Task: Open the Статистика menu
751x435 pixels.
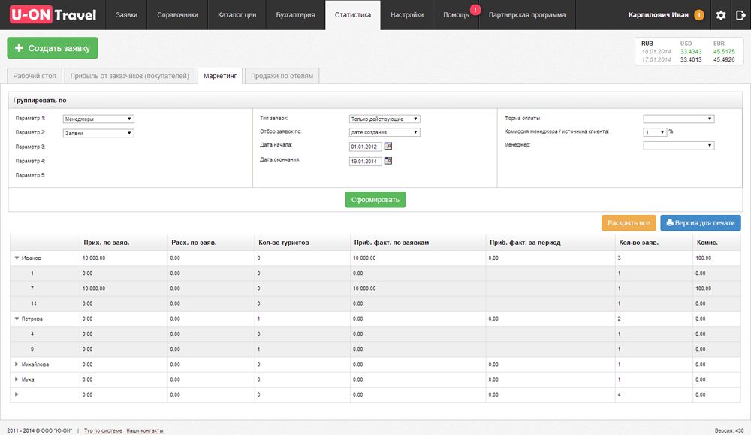Action: tap(353, 15)
